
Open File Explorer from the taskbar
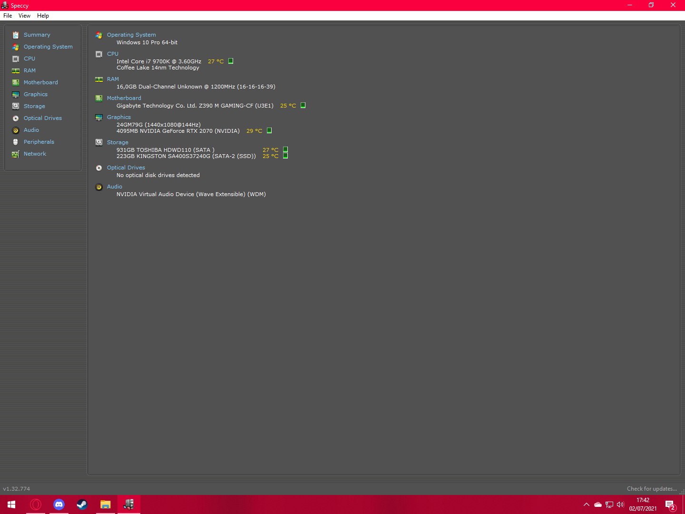[x=106, y=504]
